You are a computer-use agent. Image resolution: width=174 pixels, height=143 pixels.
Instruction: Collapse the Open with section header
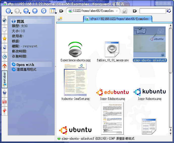point(31,64)
